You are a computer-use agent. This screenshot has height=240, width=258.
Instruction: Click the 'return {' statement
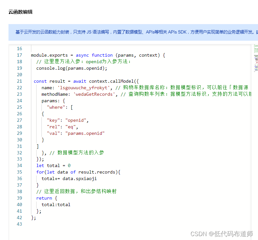(47, 198)
